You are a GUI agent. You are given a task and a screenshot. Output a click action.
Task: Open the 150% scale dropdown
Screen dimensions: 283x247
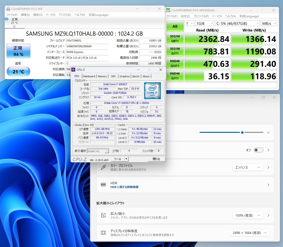pyautogui.click(x=248, y=215)
